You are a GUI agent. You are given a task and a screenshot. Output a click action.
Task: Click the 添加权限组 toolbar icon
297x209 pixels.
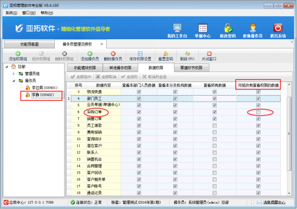18,54
